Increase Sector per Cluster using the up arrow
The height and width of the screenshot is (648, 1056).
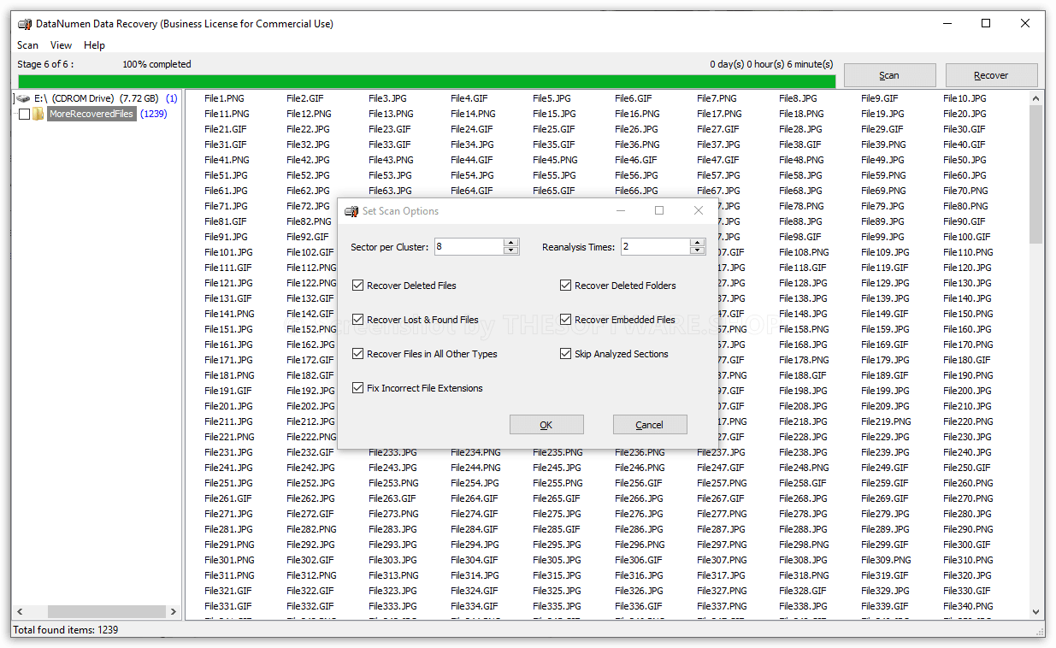[x=511, y=242]
